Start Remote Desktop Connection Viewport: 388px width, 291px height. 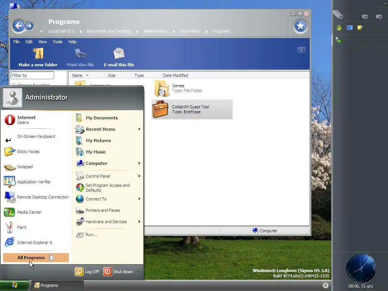[x=36, y=197]
